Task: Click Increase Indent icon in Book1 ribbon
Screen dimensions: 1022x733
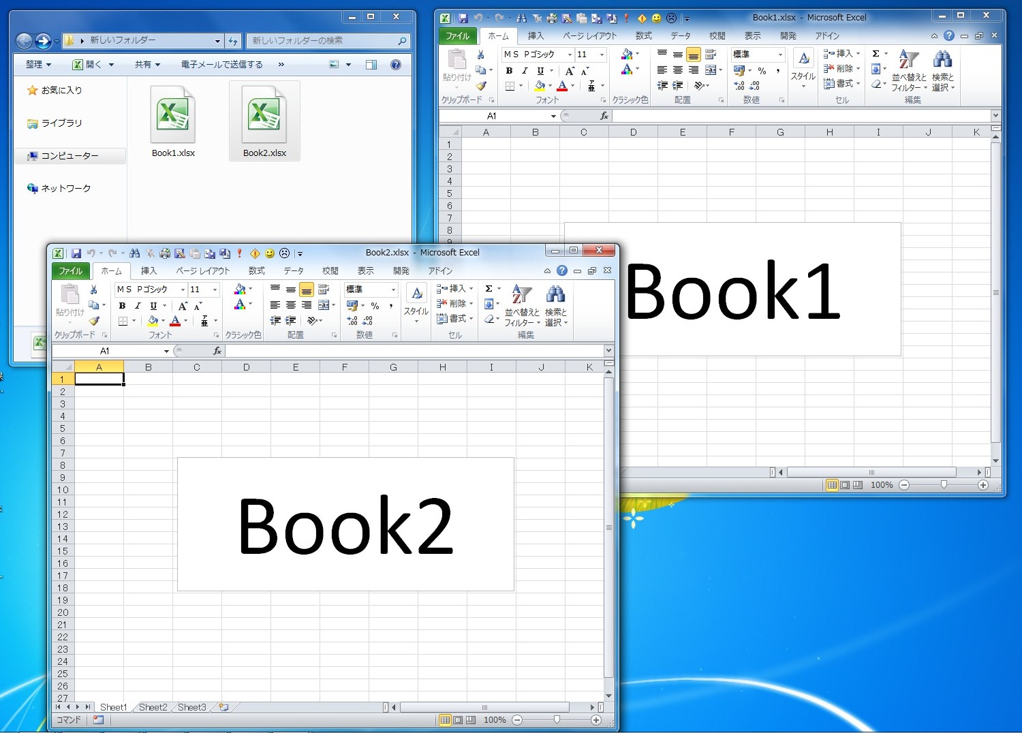Action: [x=678, y=86]
